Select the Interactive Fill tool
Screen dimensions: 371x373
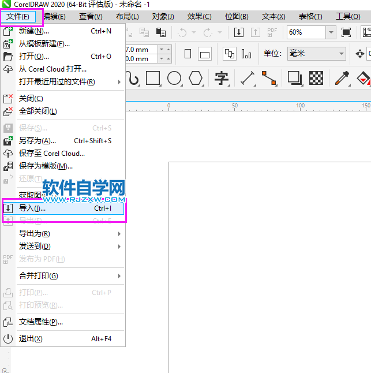(x=363, y=78)
